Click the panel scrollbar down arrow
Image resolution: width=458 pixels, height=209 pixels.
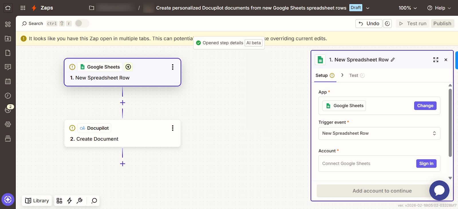coord(450,178)
